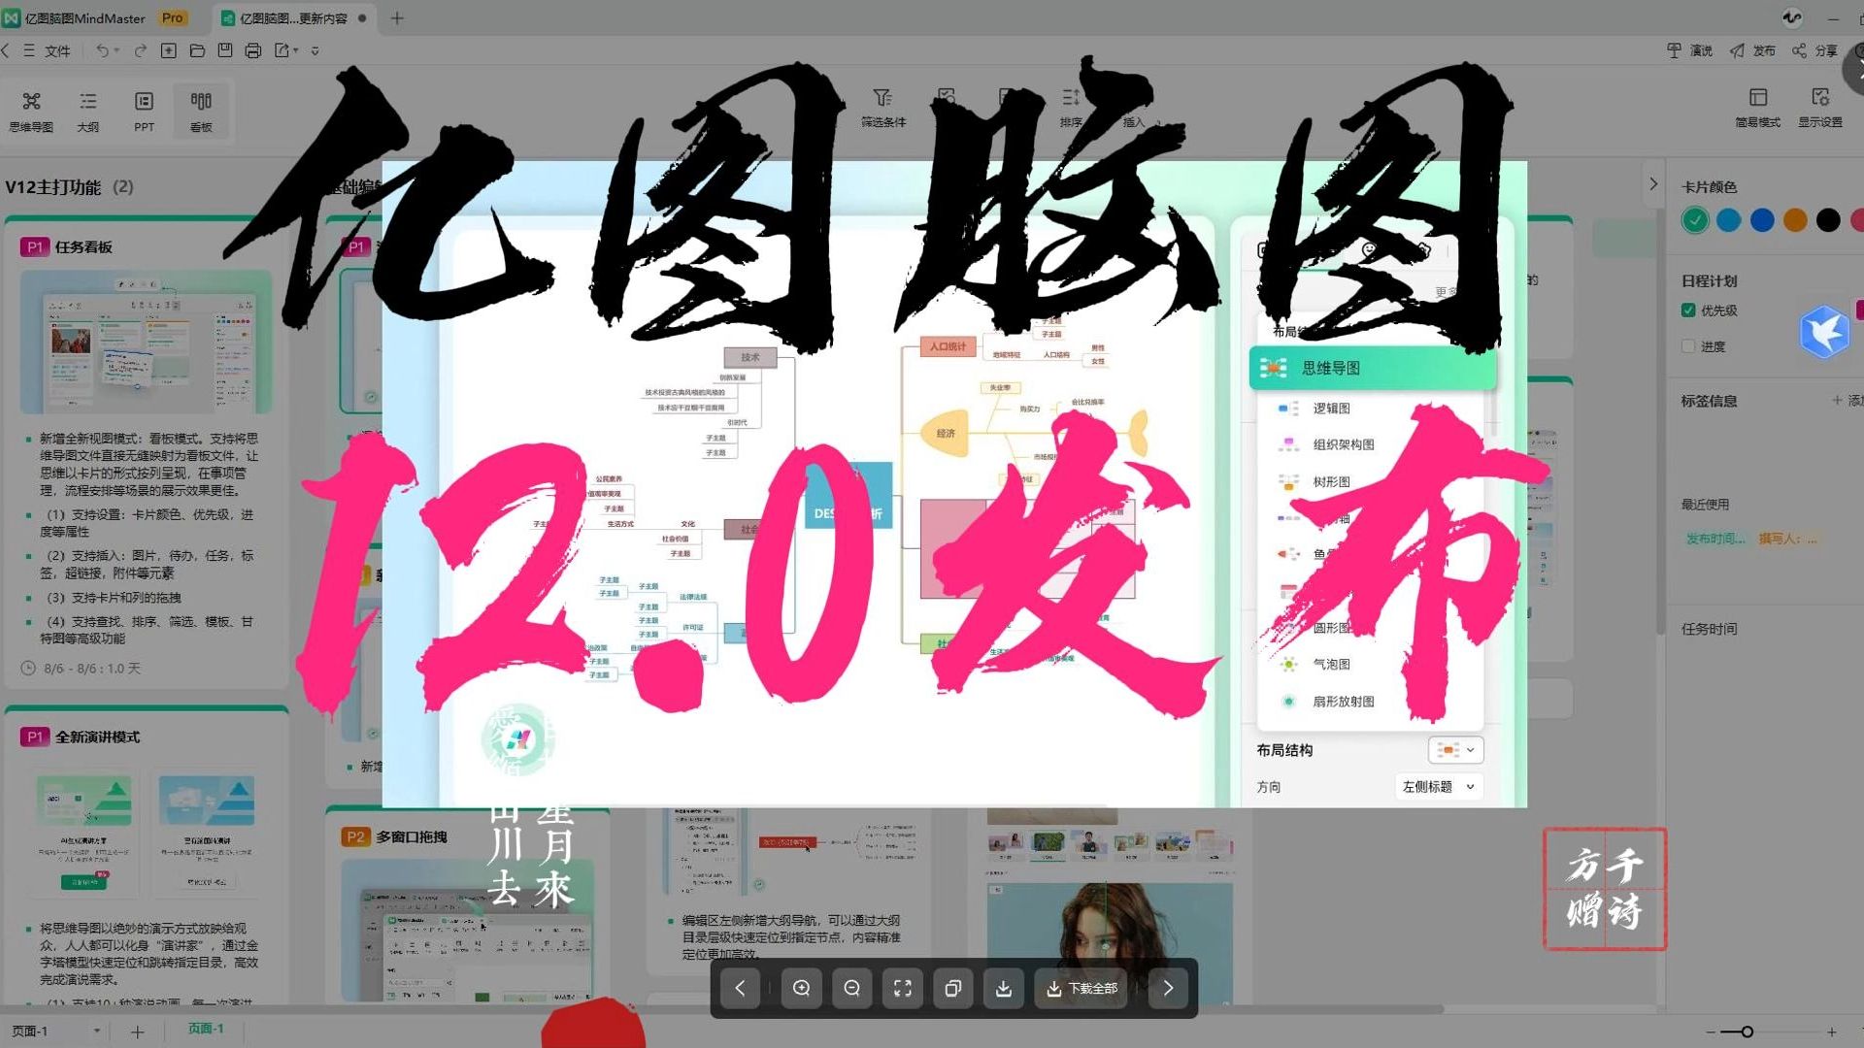Click the floating blue bird assistant icon
Screen dimensions: 1864x1048
(x=1824, y=332)
